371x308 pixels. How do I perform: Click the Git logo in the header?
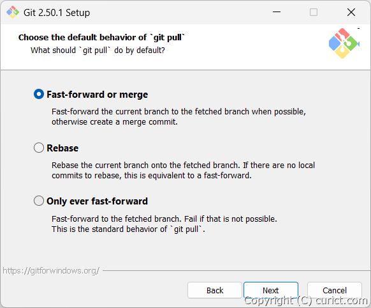pyautogui.click(x=344, y=43)
